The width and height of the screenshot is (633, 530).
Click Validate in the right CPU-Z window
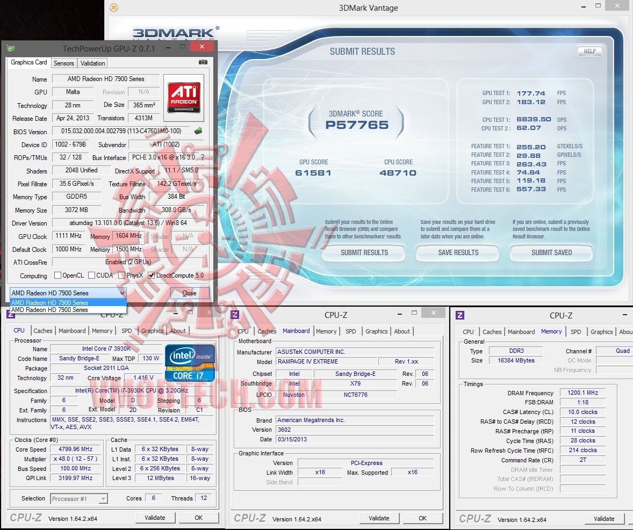[x=604, y=519]
